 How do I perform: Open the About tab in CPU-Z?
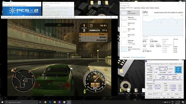click(x=180, y=64)
